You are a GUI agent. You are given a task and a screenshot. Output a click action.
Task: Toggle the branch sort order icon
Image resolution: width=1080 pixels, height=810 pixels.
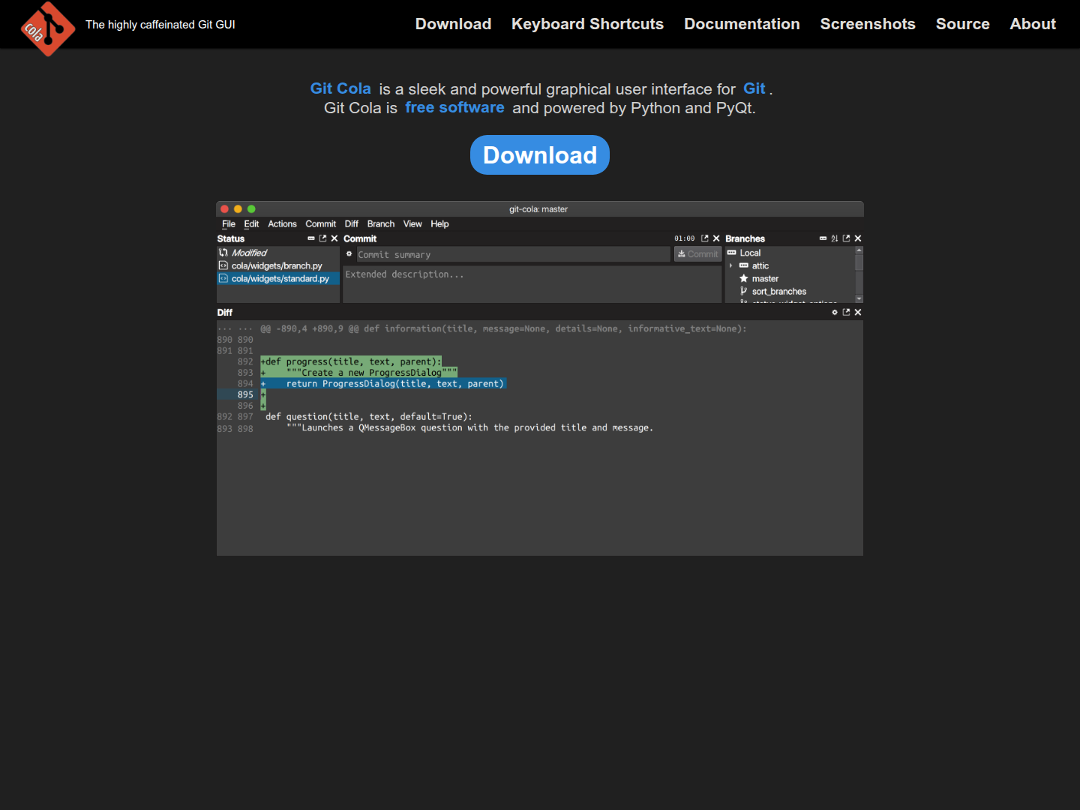point(834,238)
